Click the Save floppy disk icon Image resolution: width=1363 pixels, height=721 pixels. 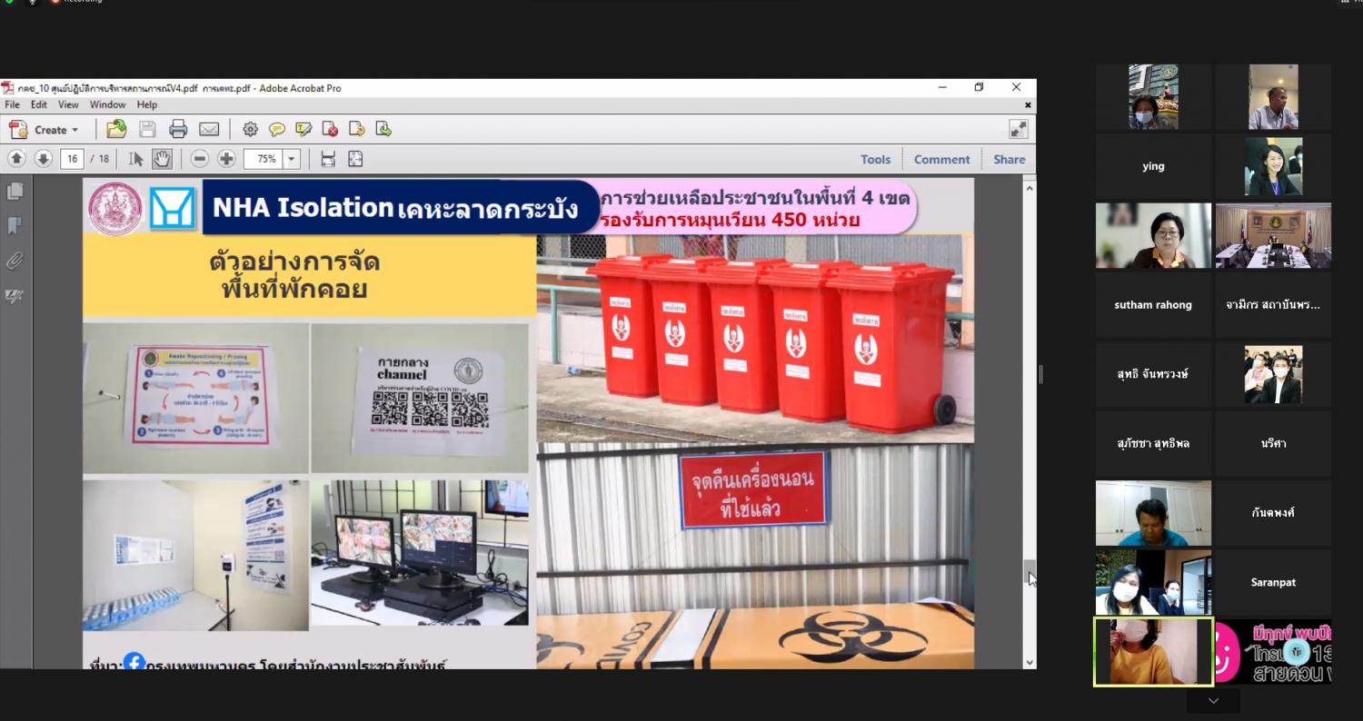147,130
